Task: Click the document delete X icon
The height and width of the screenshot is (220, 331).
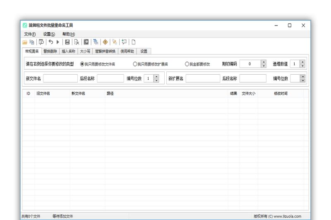Action: point(77,42)
